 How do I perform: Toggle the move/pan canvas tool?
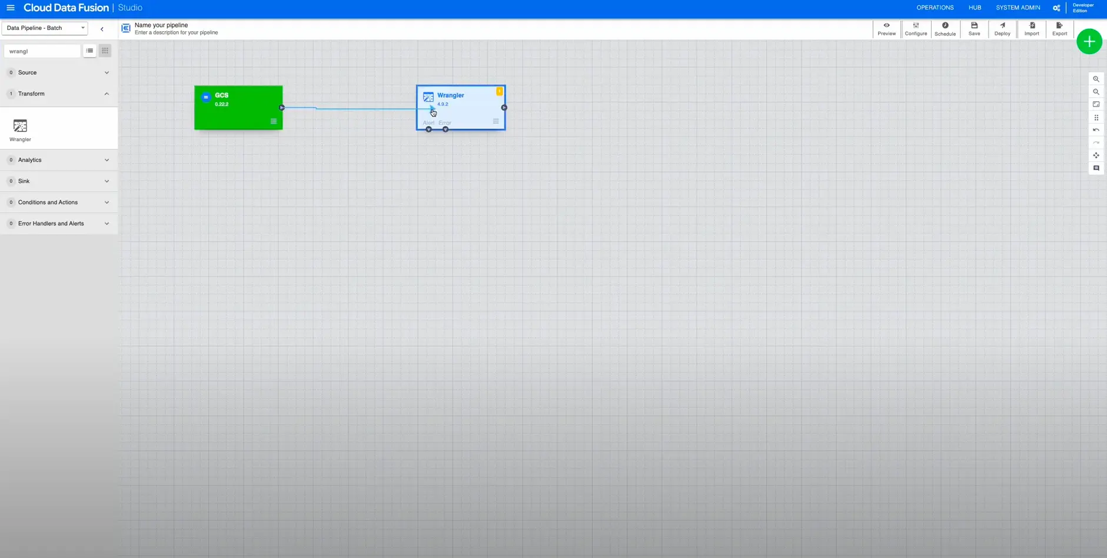click(1096, 155)
